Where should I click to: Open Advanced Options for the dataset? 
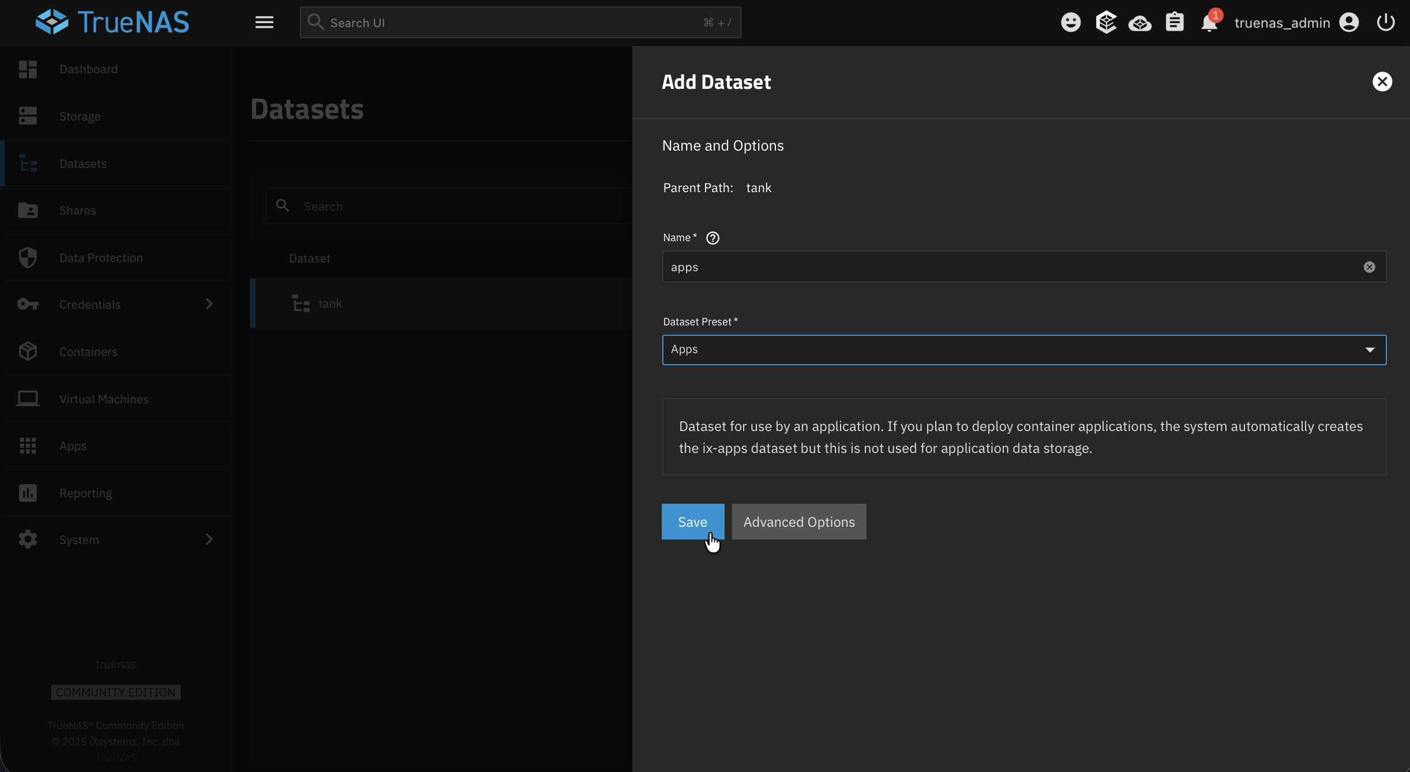click(798, 521)
